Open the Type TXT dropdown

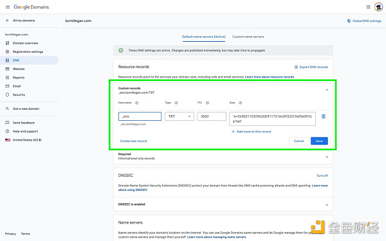point(179,116)
